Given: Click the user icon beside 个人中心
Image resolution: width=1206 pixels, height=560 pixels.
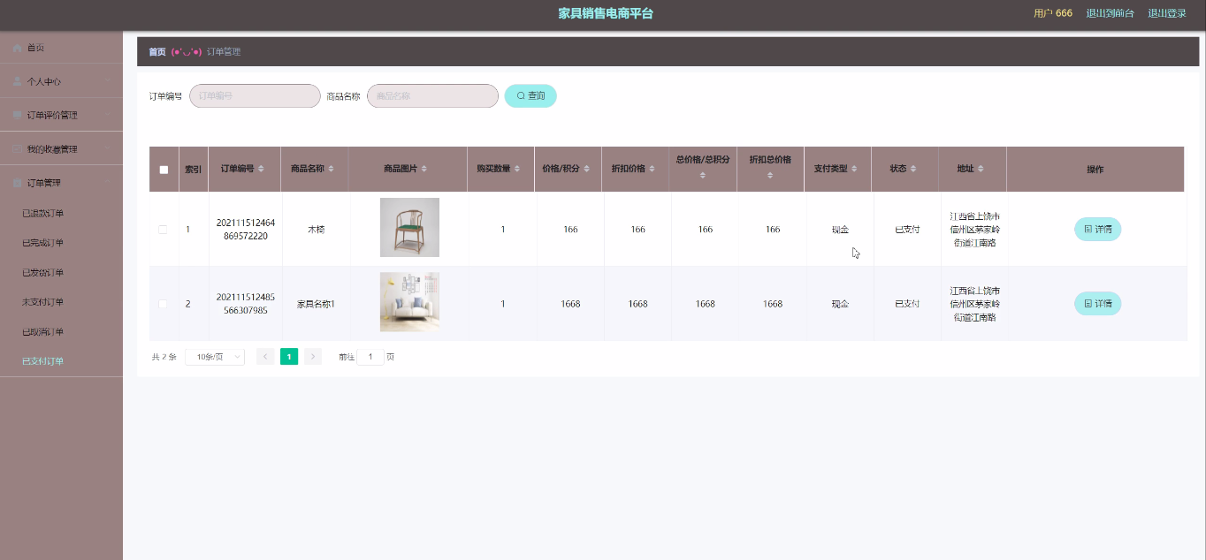Looking at the screenshot, I should 17,81.
